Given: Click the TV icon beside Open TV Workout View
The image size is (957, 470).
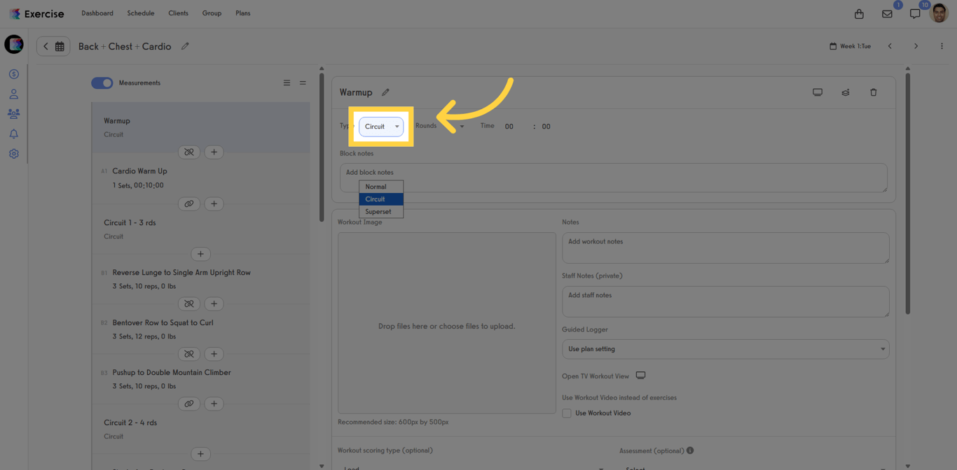Looking at the screenshot, I should (x=640, y=376).
